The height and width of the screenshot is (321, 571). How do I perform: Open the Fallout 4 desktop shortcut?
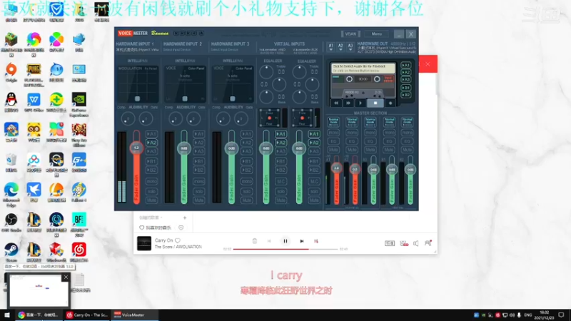pos(79,192)
